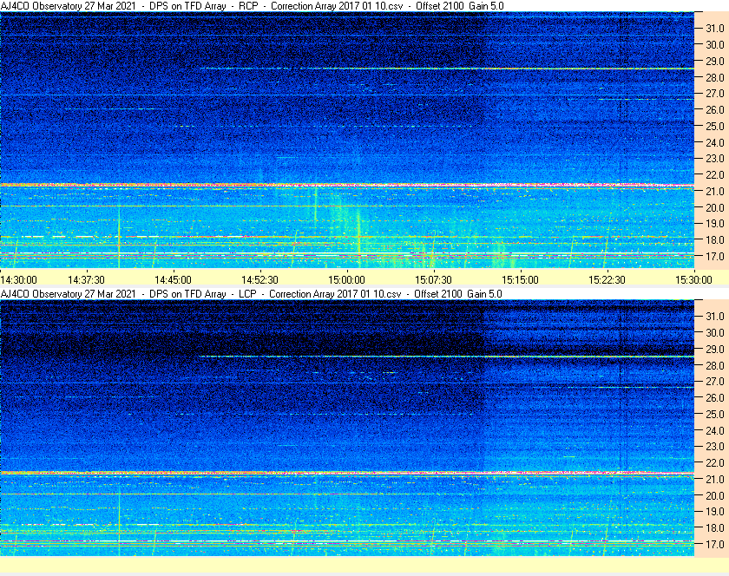Click the 24.0 frequency label in LCP panel
Viewport: 729px width, 576px height.
pyautogui.click(x=715, y=430)
